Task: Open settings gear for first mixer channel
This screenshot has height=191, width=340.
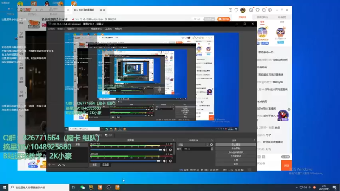Action: (x=170, y=150)
